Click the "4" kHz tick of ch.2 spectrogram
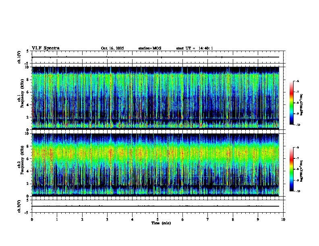 coord(28,171)
